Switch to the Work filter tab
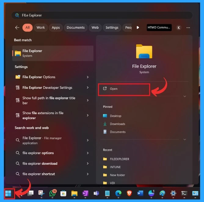The height and width of the screenshot is (202, 204). (x=41, y=27)
